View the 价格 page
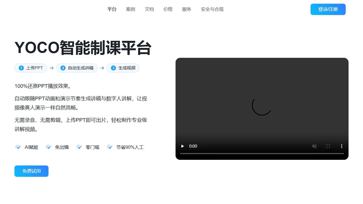 click(168, 9)
